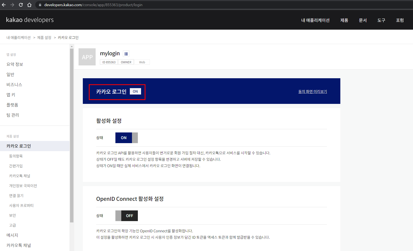Click the padlock site info icon
The image size is (413, 251).
pos(40,5)
